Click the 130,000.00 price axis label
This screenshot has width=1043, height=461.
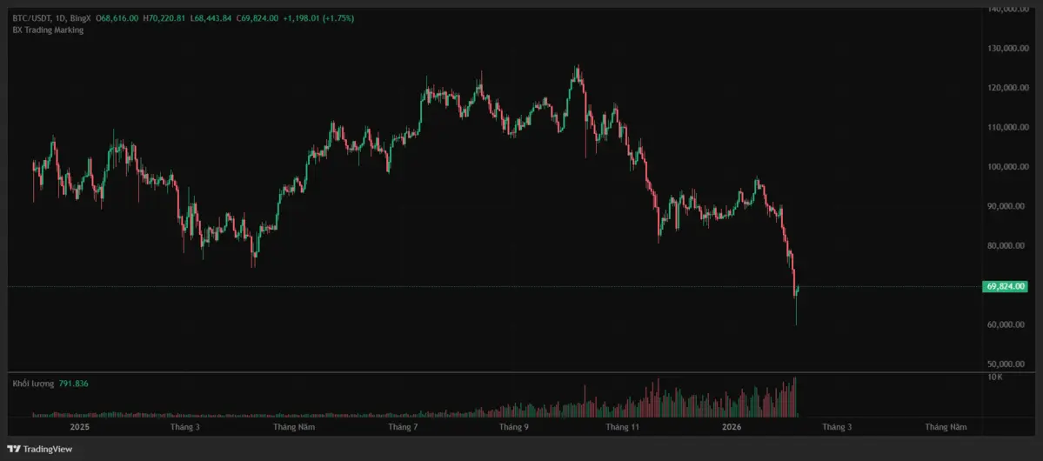1007,49
